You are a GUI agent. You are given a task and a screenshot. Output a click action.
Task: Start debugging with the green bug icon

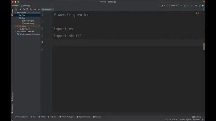(x=185, y=6)
